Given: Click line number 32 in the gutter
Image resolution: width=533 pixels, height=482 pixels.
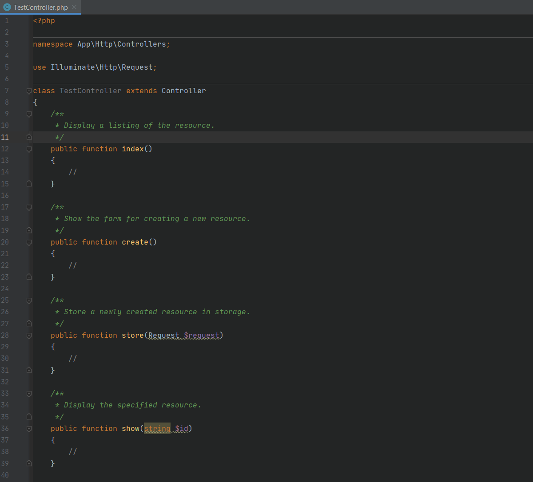Looking at the screenshot, I should point(5,382).
